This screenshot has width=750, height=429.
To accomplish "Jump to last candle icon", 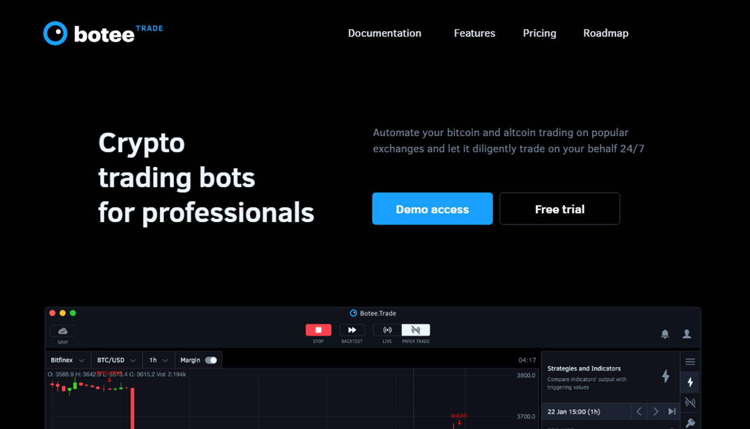I will click(x=672, y=411).
